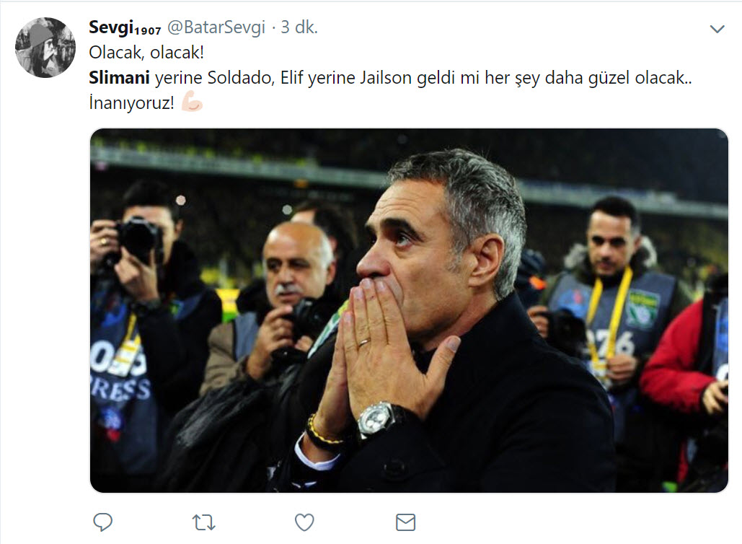Image resolution: width=742 pixels, height=544 pixels.
Task: Like the tweet with the heart icon
Action: [x=305, y=522]
